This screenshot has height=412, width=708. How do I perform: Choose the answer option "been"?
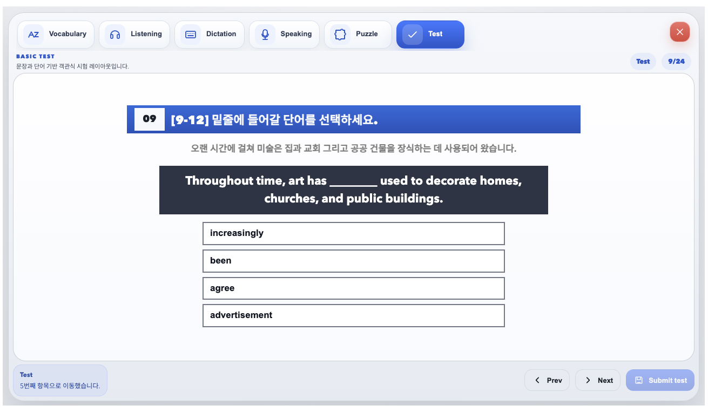(x=354, y=261)
